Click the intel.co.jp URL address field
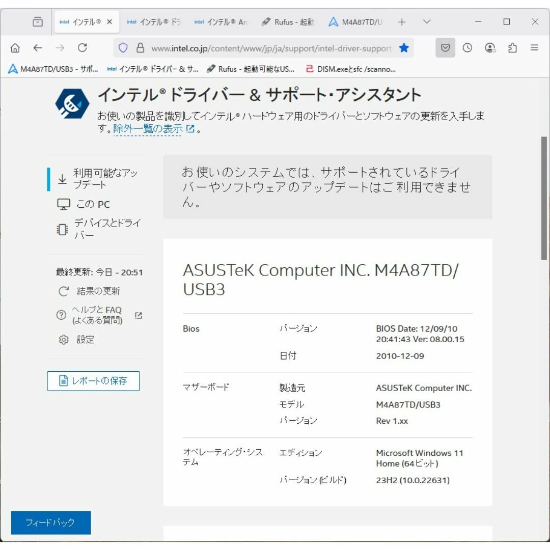This screenshot has height=550, width=550. click(271, 48)
